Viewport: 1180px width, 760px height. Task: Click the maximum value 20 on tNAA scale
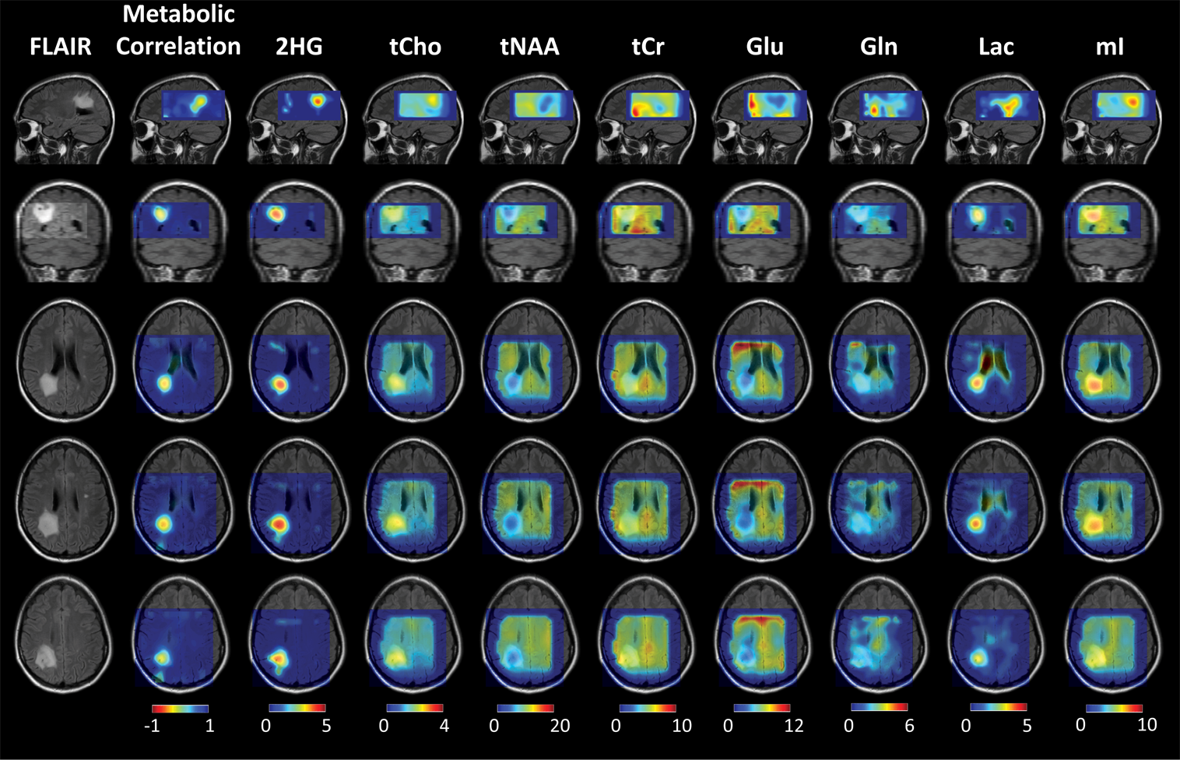coord(560,726)
